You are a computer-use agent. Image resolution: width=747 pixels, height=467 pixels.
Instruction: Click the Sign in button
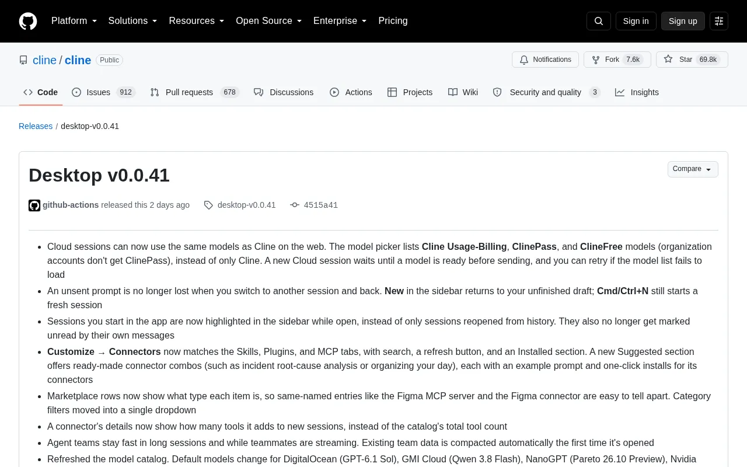(x=636, y=21)
